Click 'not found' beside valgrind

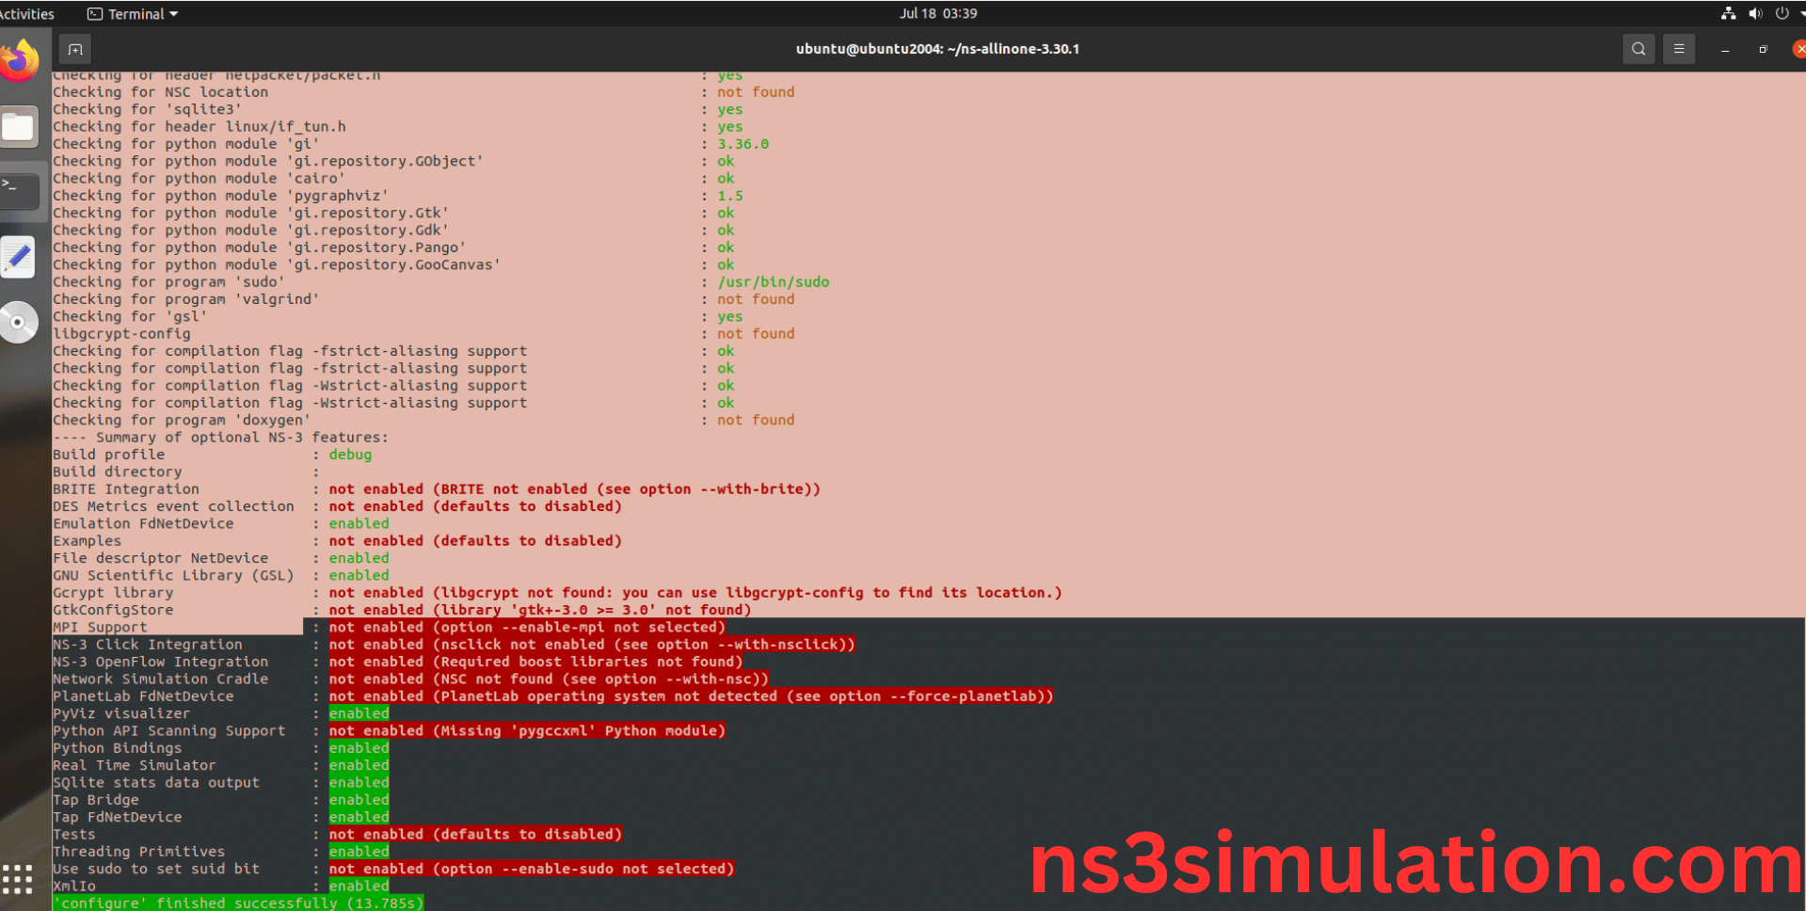(756, 299)
